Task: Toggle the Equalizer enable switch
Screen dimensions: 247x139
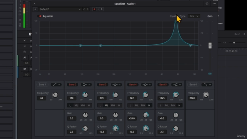Action: [39, 16]
